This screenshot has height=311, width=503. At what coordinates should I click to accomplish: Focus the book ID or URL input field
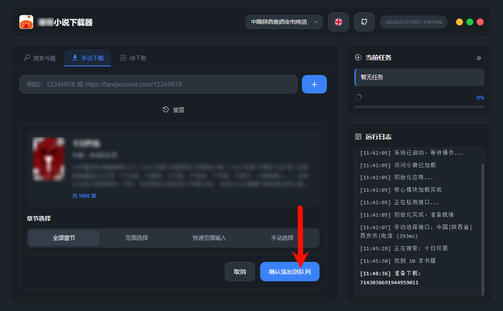(158, 84)
